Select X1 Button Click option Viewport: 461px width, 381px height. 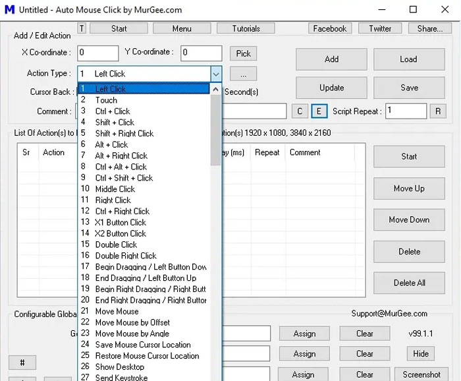(144, 222)
